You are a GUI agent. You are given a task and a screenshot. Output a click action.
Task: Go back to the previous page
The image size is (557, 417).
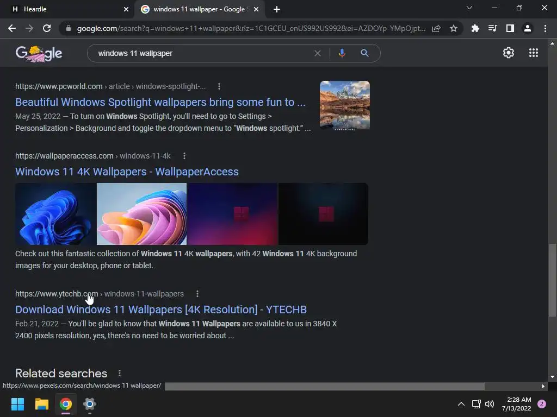point(12,28)
